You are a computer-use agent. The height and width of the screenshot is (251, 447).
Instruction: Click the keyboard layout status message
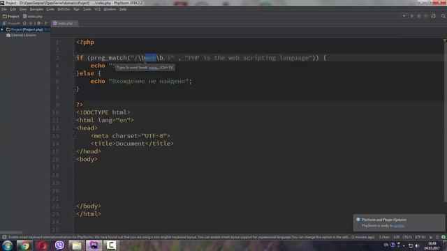coord(191,237)
